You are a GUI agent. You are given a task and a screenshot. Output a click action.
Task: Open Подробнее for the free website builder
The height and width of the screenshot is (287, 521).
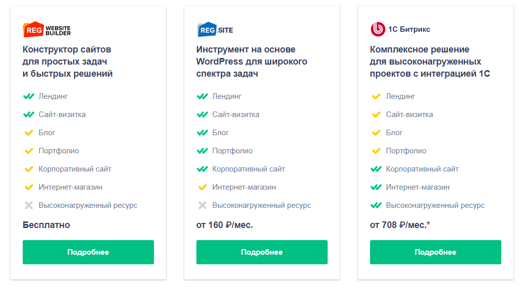88,252
